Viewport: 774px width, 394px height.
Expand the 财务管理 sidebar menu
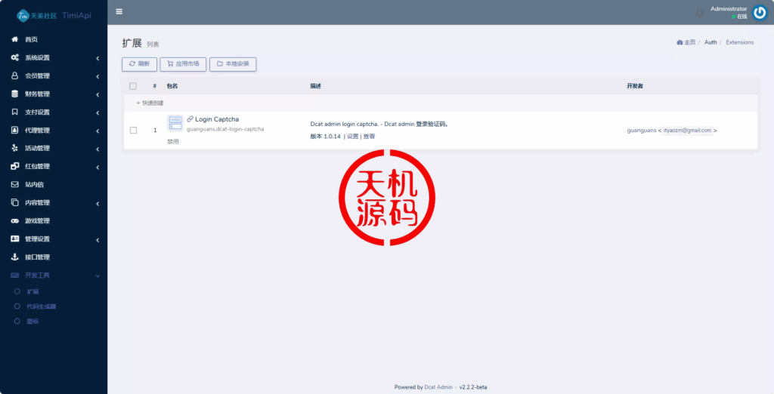(38, 94)
